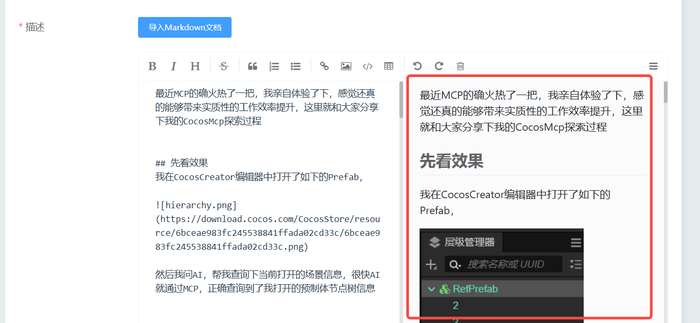Apply italic formatting from toolbar
The image size is (700, 323).
point(173,66)
